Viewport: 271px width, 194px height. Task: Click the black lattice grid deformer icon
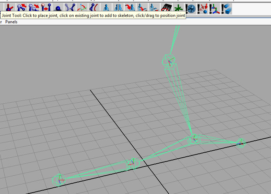pos(166,8)
